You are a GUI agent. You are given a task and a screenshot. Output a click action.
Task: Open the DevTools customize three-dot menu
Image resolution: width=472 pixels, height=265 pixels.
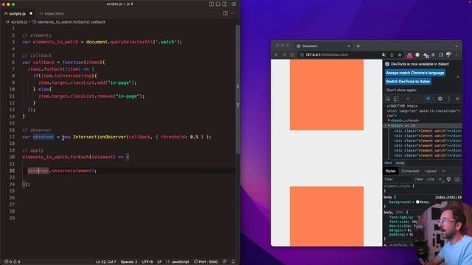tap(449, 99)
